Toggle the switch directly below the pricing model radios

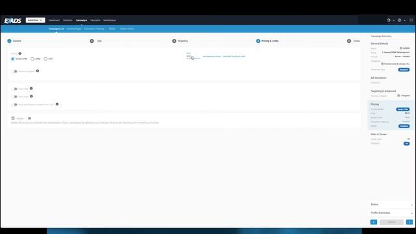coord(15,71)
